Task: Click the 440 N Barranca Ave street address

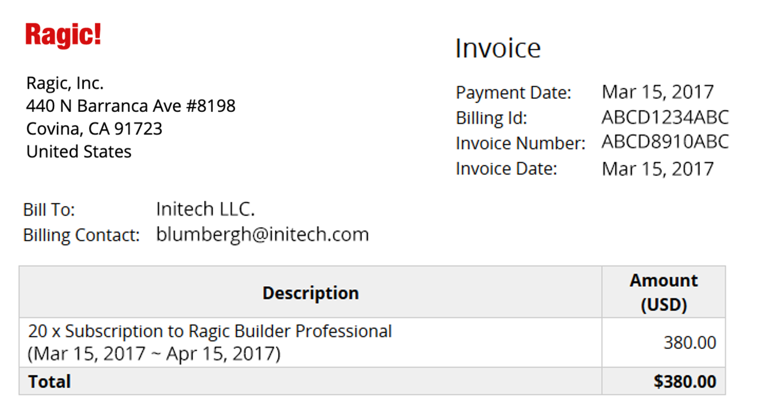Action: point(131,106)
